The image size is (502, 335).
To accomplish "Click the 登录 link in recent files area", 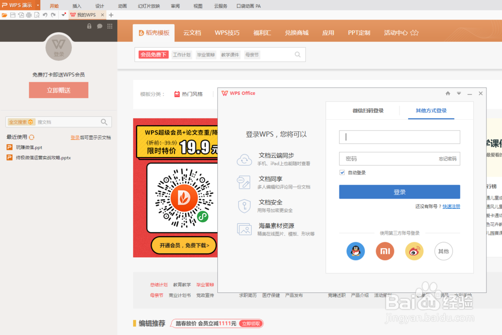I will point(75,137).
